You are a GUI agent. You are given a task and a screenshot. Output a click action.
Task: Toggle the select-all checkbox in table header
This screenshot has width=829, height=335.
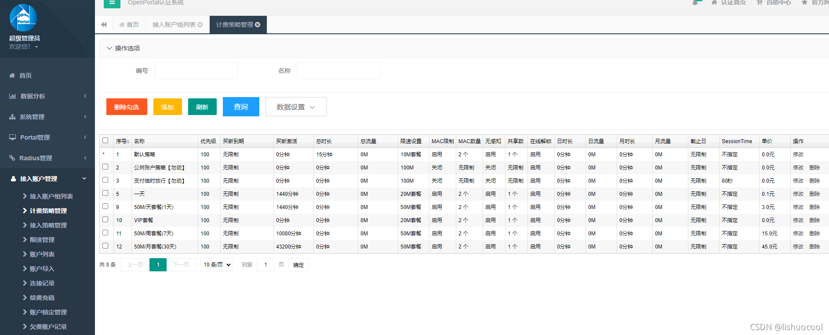pyautogui.click(x=105, y=140)
